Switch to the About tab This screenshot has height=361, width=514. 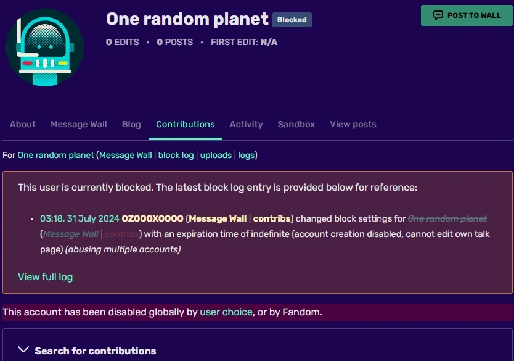pos(22,124)
